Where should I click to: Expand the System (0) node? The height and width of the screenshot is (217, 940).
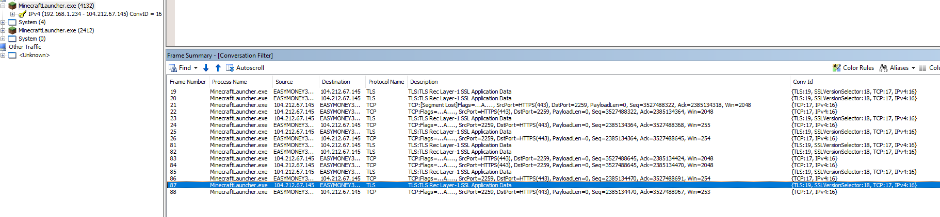point(3,39)
